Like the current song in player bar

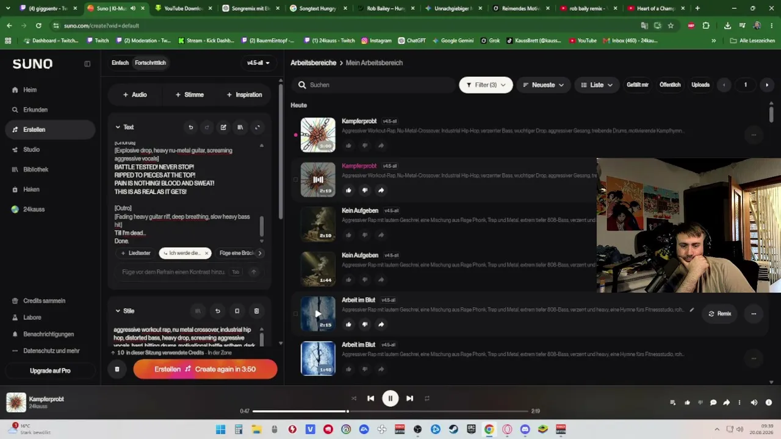687,402
